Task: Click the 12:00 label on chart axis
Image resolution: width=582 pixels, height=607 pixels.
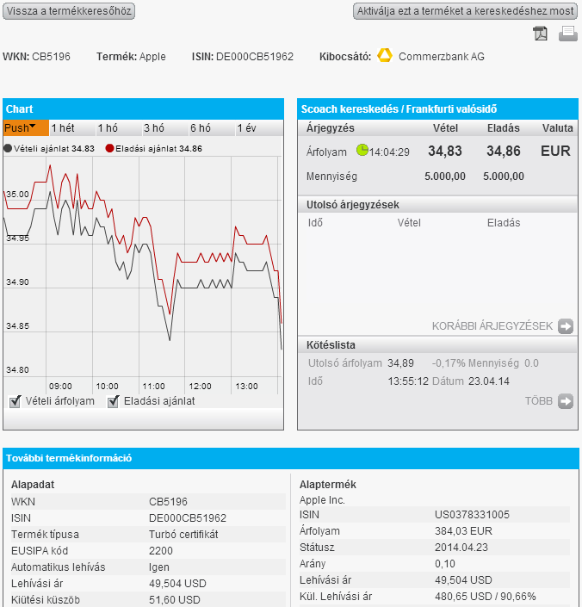Action: (x=200, y=387)
